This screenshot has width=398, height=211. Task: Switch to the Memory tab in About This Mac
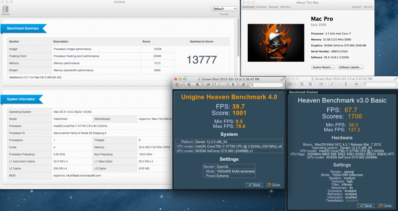(285, 7)
